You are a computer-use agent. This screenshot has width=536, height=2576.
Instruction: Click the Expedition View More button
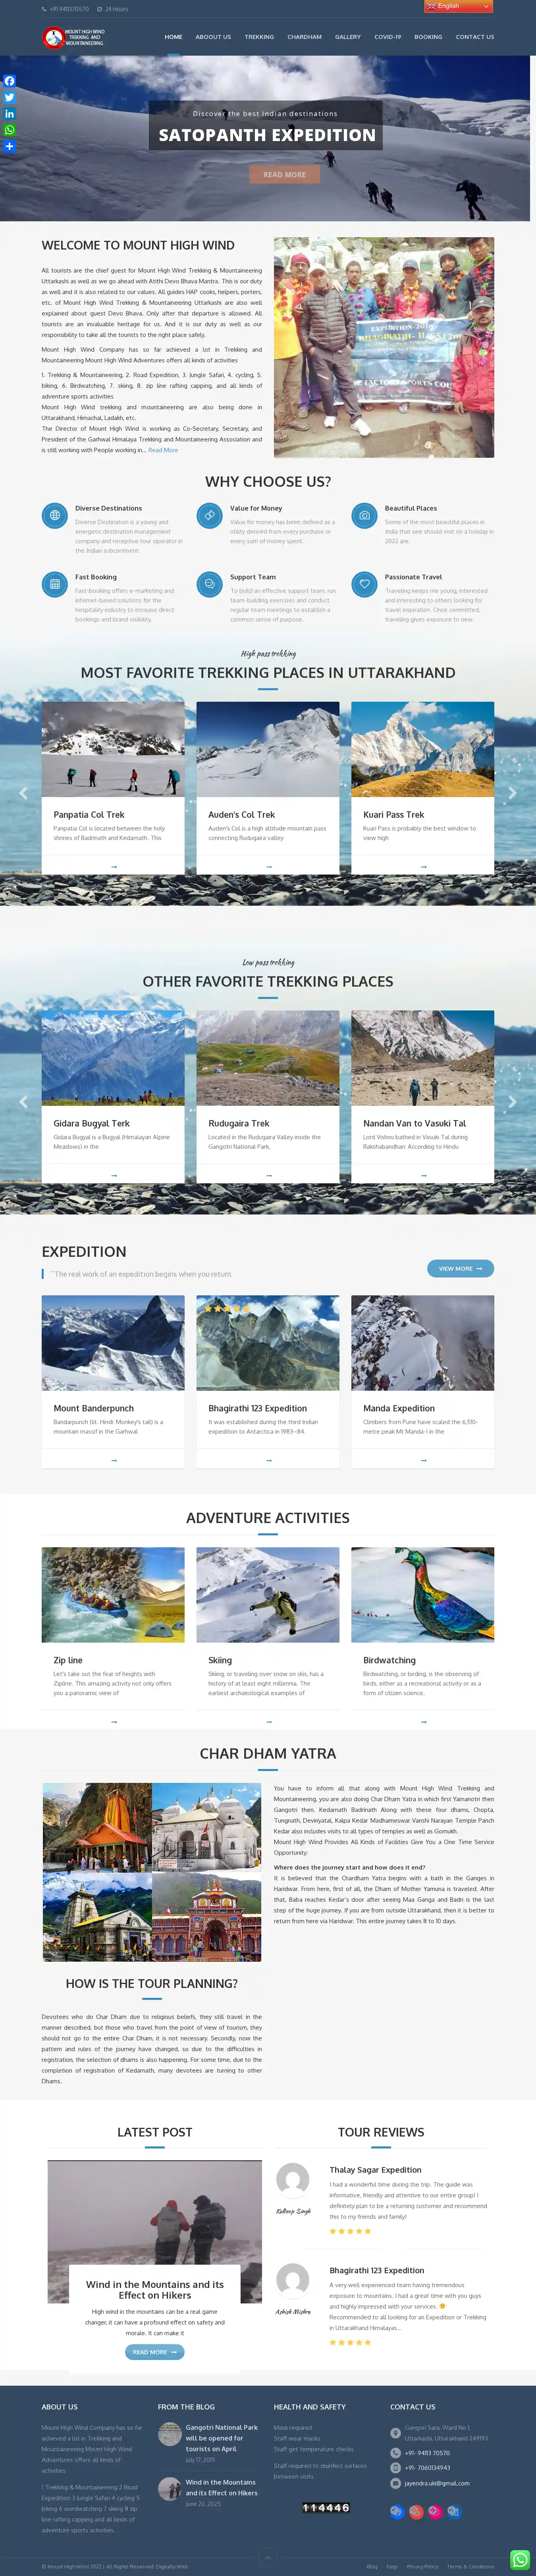(x=460, y=1268)
